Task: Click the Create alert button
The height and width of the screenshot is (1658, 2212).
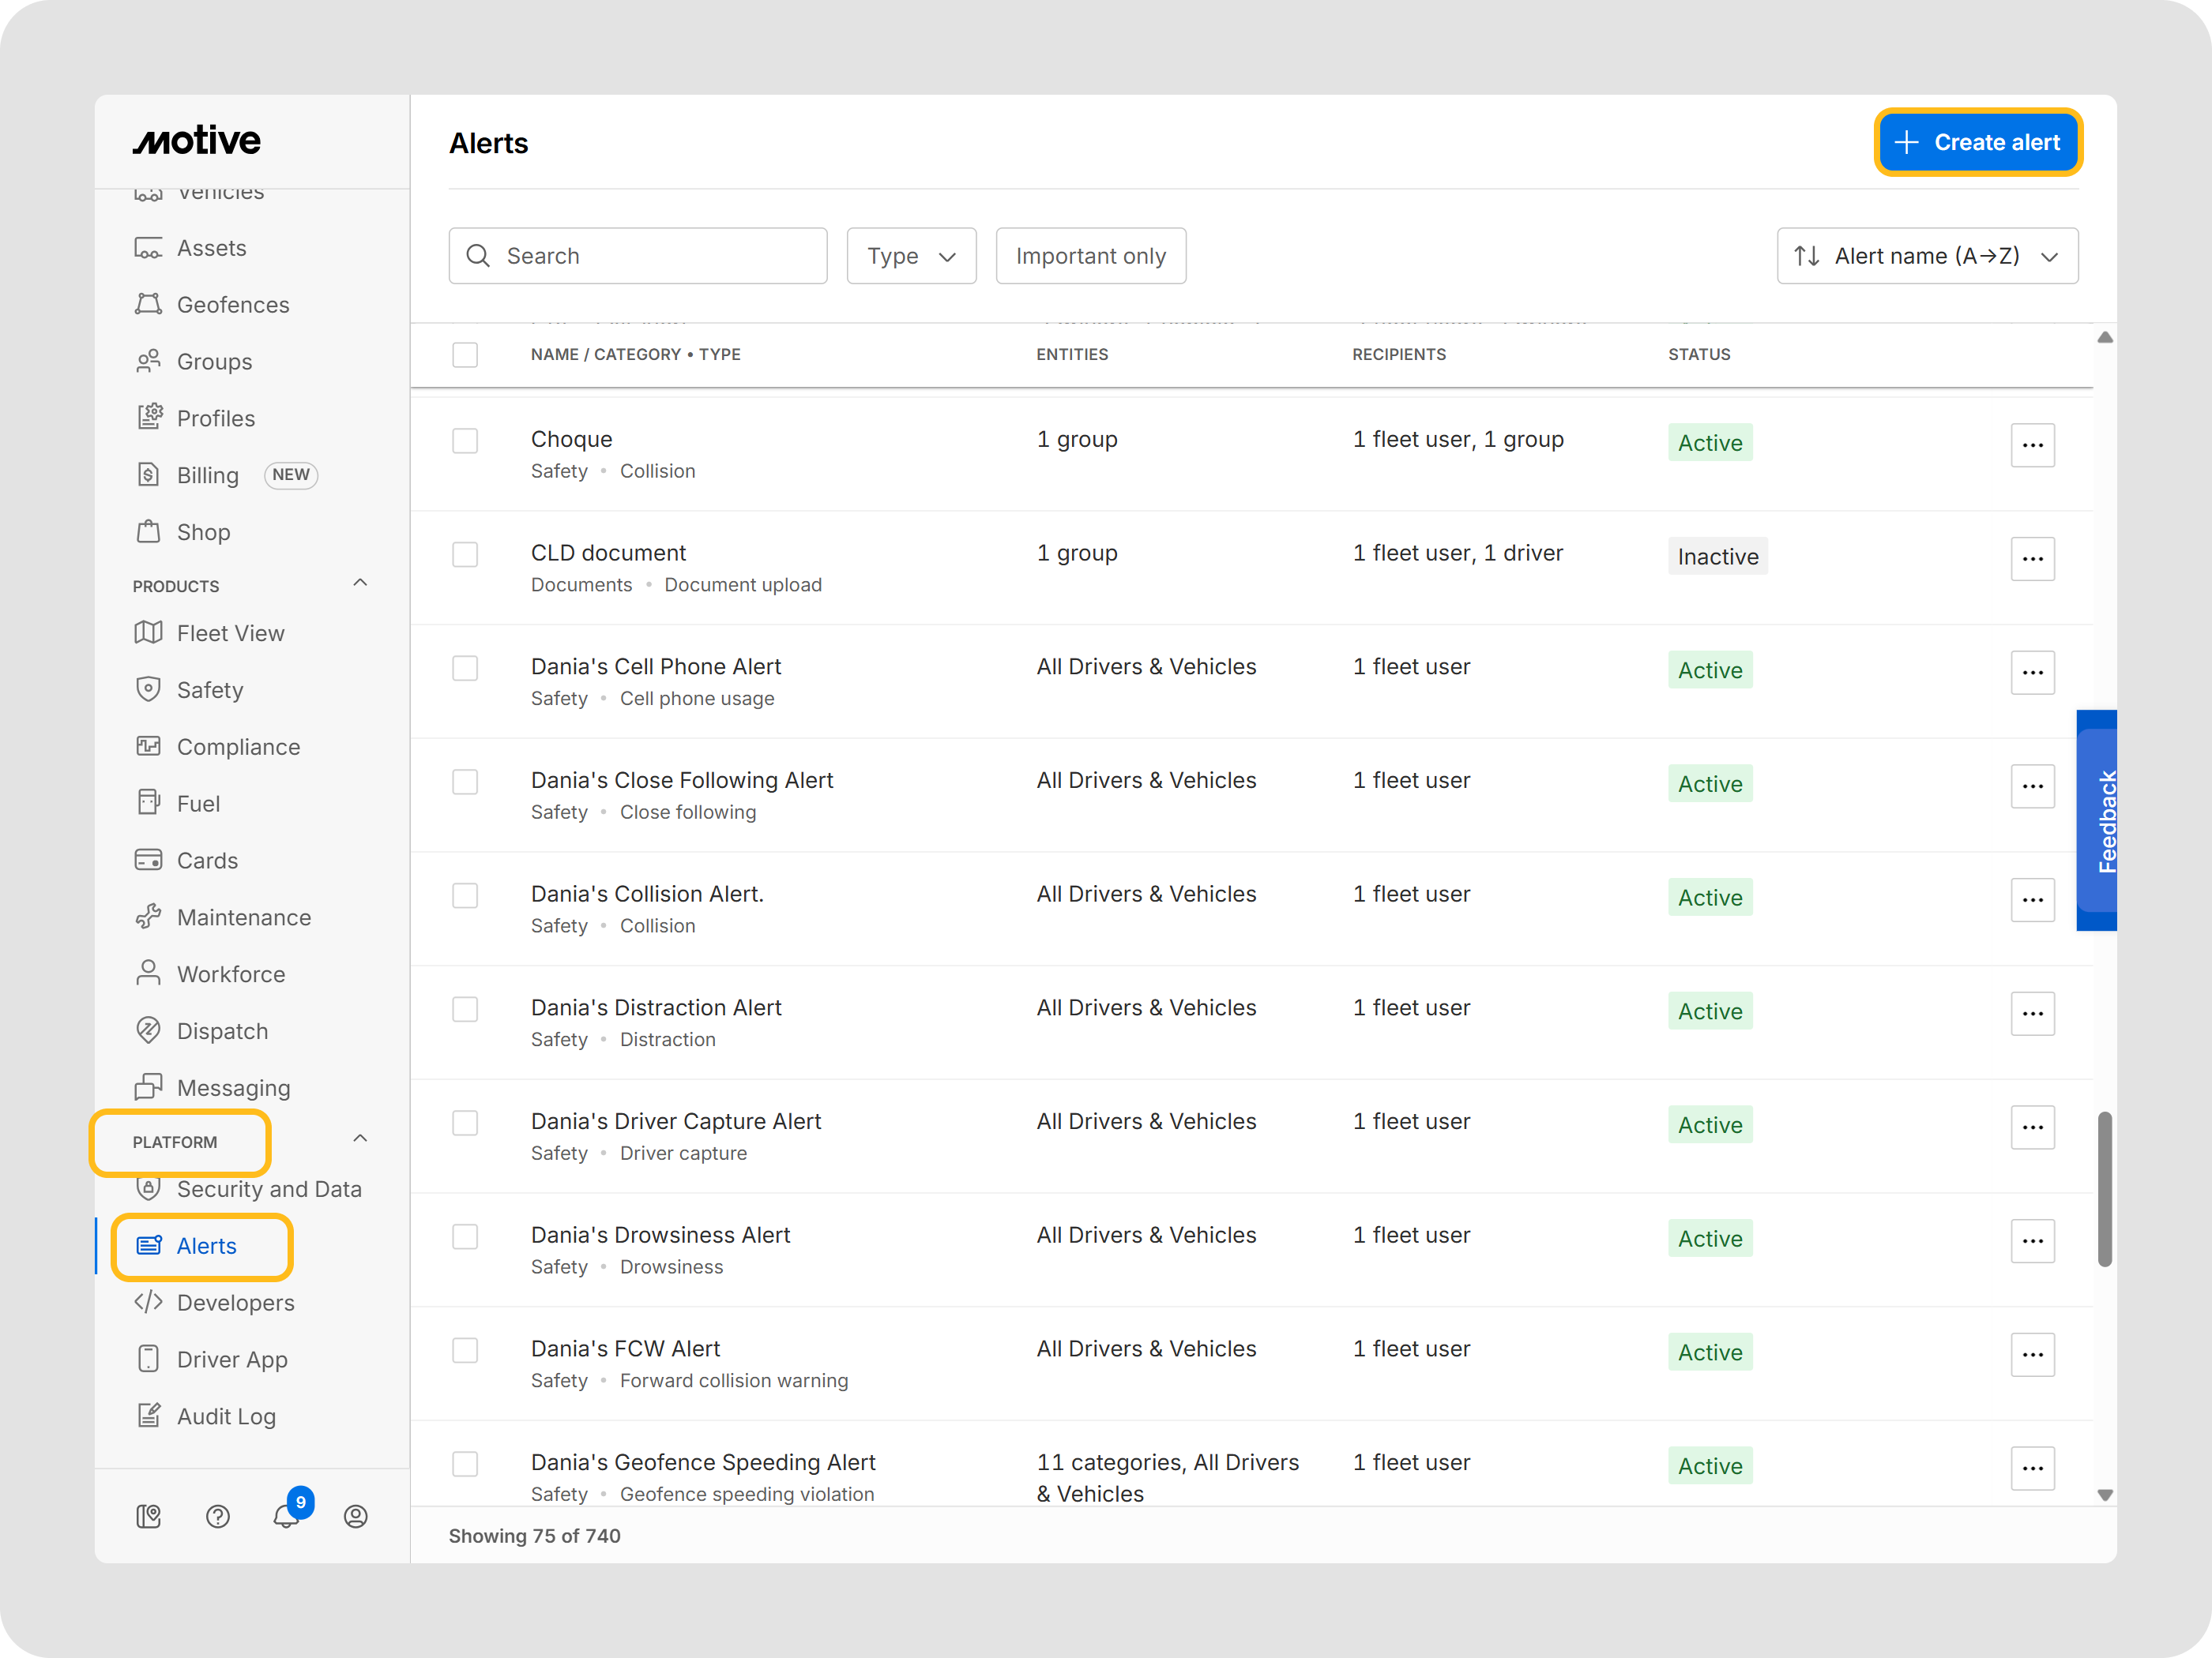Action: 1977,142
